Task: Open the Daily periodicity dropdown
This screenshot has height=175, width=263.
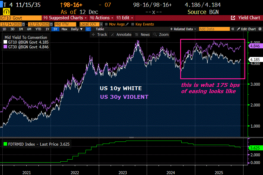Action: tap(77, 29)
